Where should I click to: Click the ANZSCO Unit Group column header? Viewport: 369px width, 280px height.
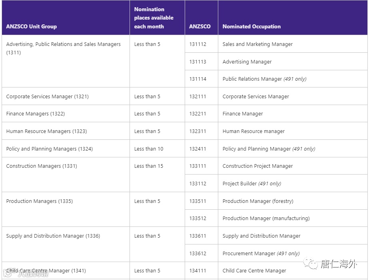[32, 26]
